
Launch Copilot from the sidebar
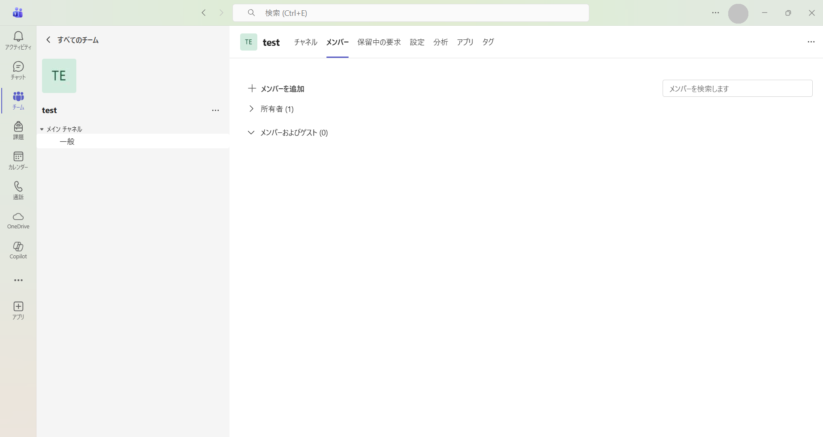tap(18, 250)
